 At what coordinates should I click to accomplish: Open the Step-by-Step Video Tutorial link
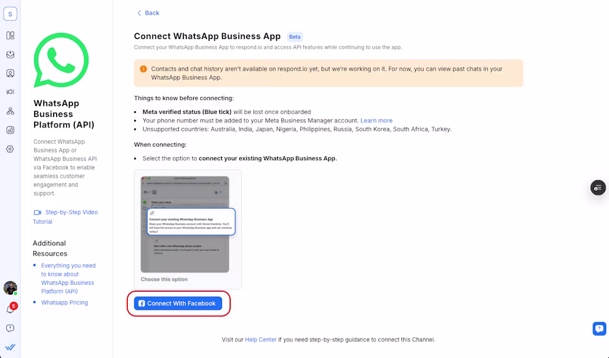coord(65,217)
